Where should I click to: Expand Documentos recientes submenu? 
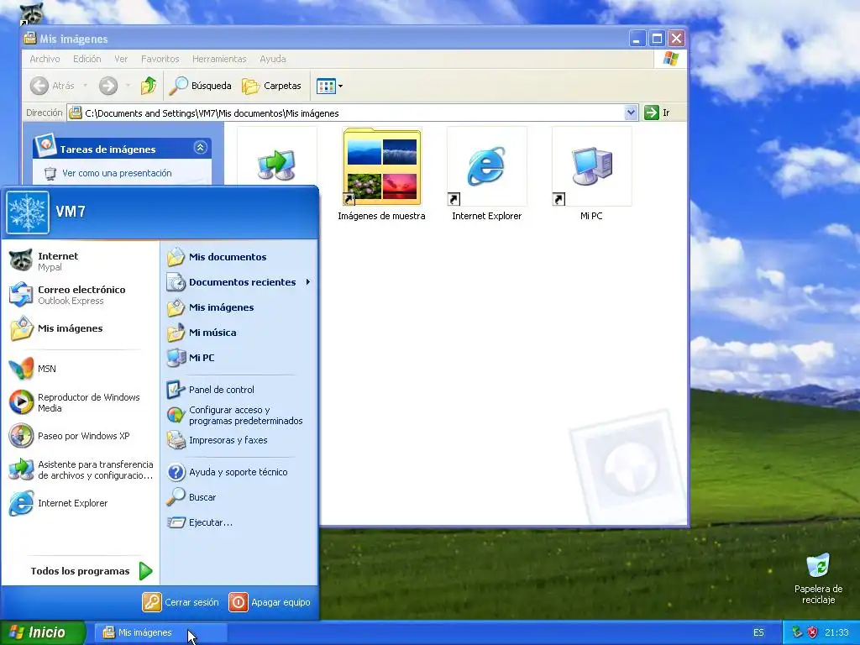click(239, 282)
